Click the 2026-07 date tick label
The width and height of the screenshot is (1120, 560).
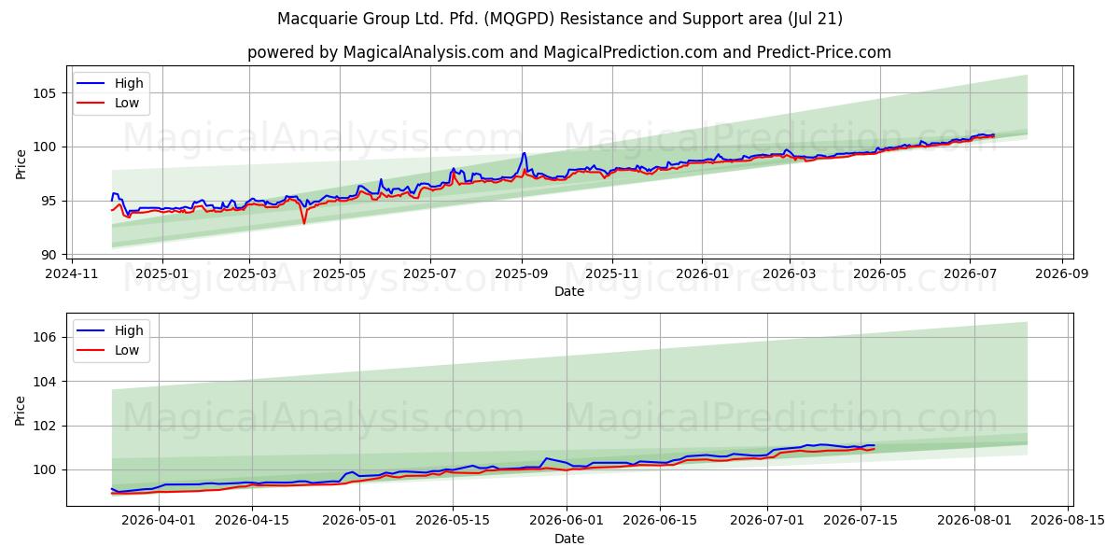coord(970,273)
